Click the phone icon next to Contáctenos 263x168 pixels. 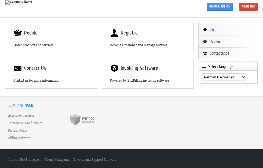(205, 53)
